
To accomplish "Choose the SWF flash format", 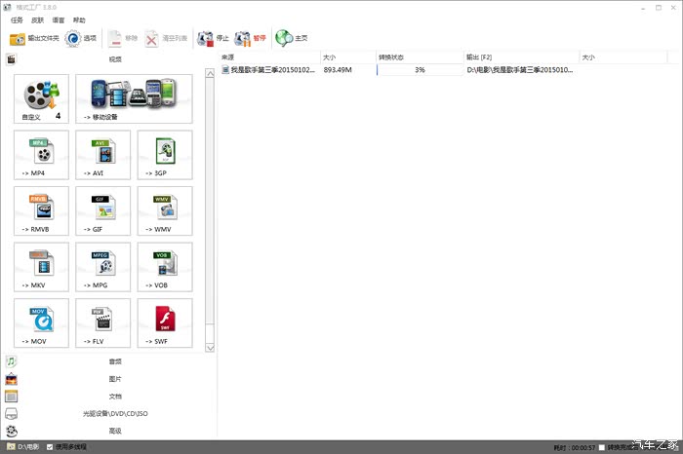I will [164, 322].
